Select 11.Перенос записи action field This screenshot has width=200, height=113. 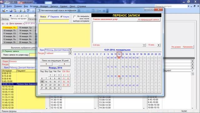19,51
